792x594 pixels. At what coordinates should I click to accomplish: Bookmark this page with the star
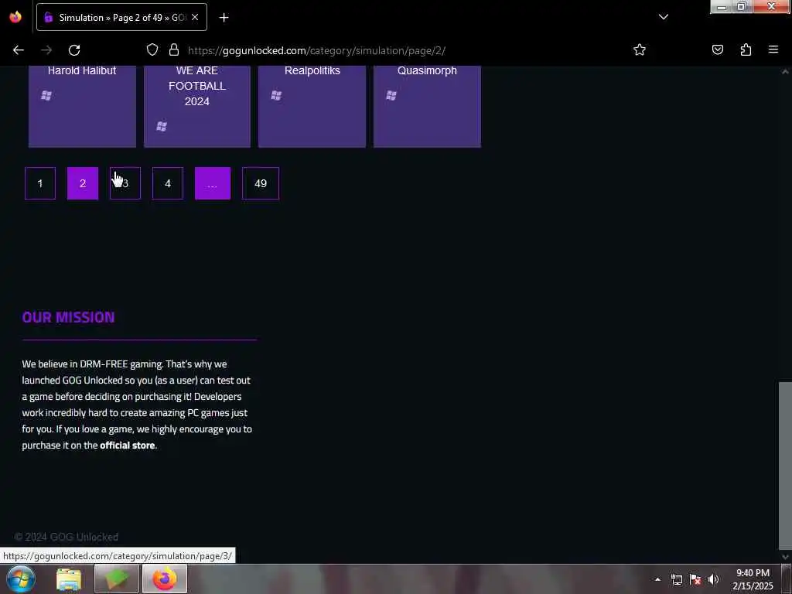pos(640,49)
